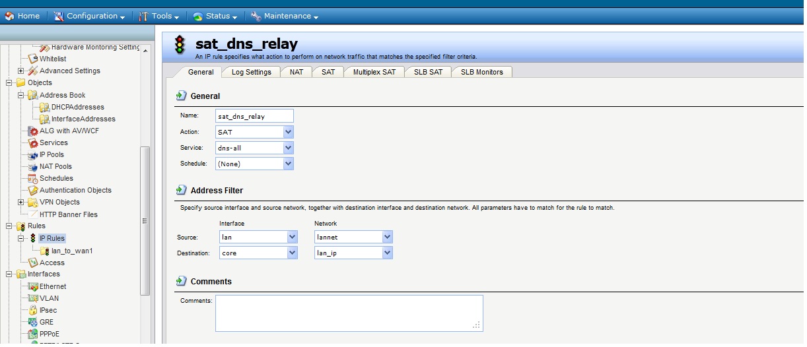Click the Ethernet interface icon

[x=33, y=286]
